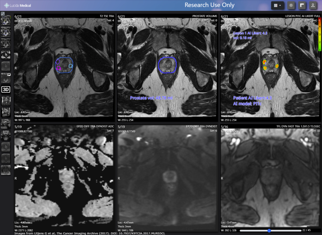Click the expand icon atop thumbnail sidebar
Image resolution: width=322 pixels, height=235 pixels.
(x=3, y=14)
